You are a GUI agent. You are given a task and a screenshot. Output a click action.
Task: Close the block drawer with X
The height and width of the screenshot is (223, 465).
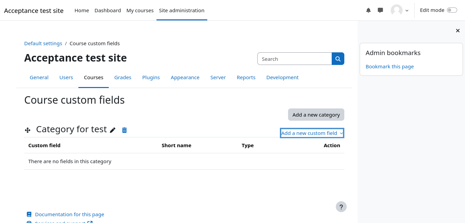[x=458, y=31]
